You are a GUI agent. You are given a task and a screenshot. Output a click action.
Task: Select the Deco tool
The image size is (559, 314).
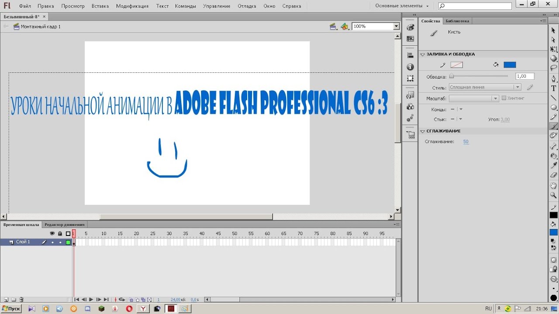pos(554,136)
